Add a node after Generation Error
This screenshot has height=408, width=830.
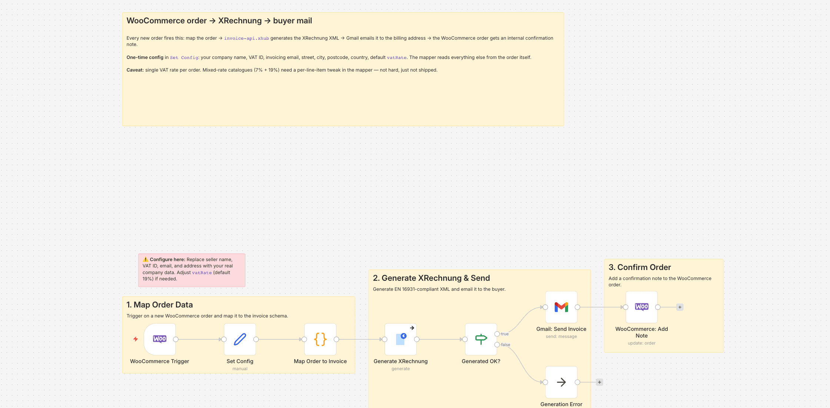tap(600, 382)
